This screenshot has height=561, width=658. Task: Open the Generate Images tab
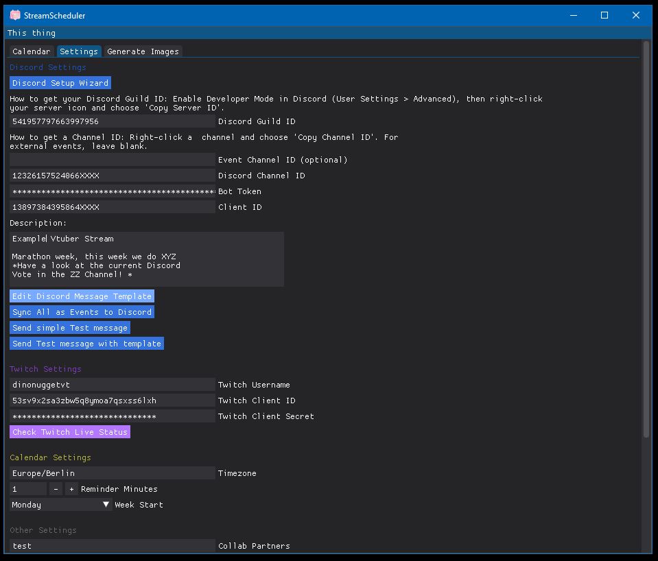[143, 51]
